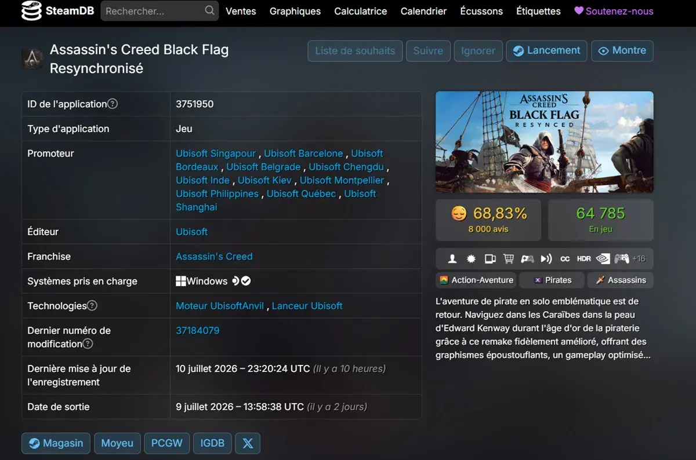Open the Graphiques menu
This screenshot has height=460, width=696.
pyautogui.click(x=295, y=11)
